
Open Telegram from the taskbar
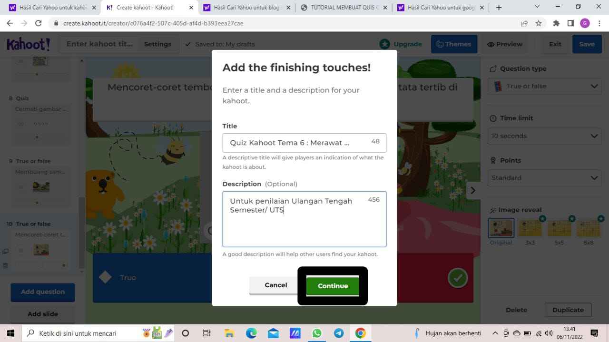tap(339, 333)
